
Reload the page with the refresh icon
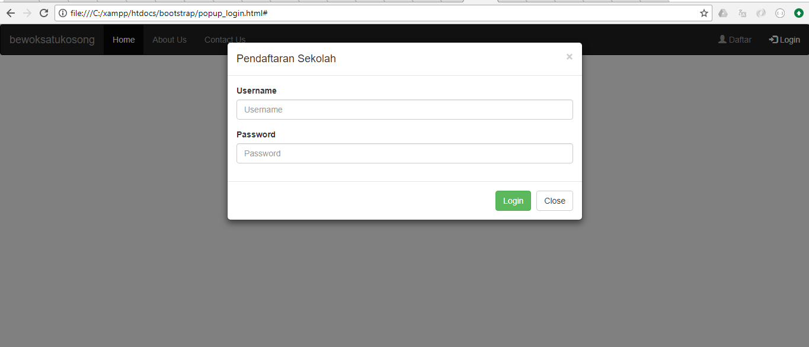coord(44,13)
